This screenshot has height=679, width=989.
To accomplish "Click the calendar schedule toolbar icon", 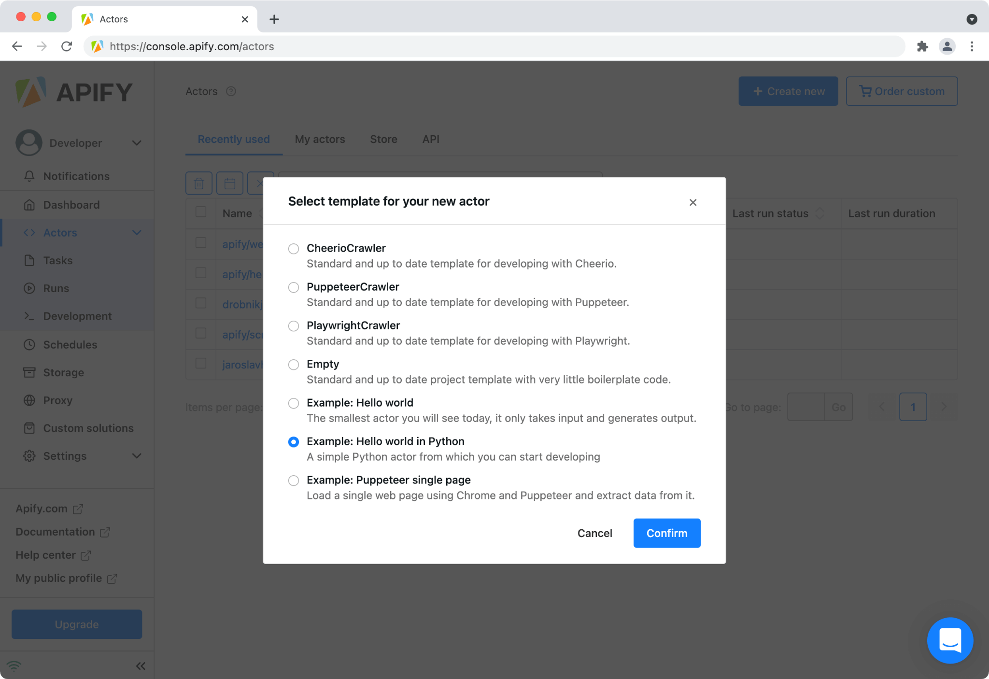I will tap(230, 184).
